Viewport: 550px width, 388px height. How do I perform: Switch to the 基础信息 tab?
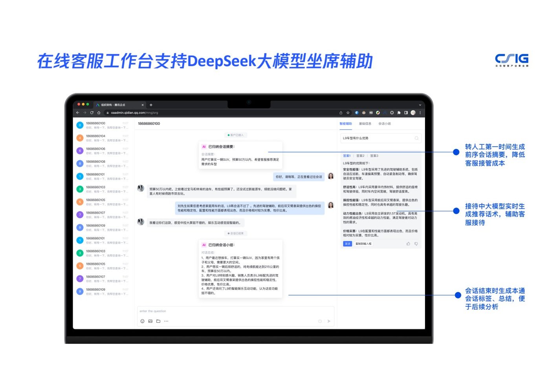tap(365, 124)
